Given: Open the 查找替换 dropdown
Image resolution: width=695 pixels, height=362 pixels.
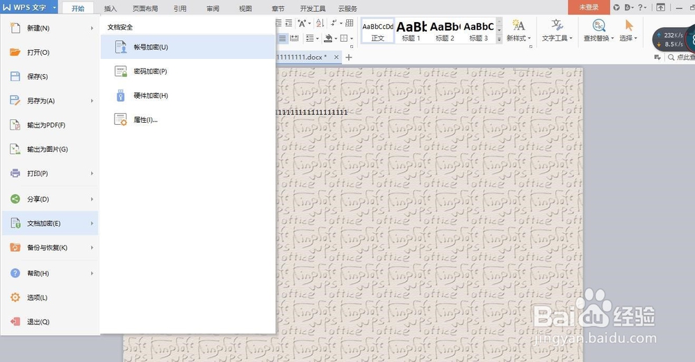Looking at the screenshot, I should click(598, 30).
